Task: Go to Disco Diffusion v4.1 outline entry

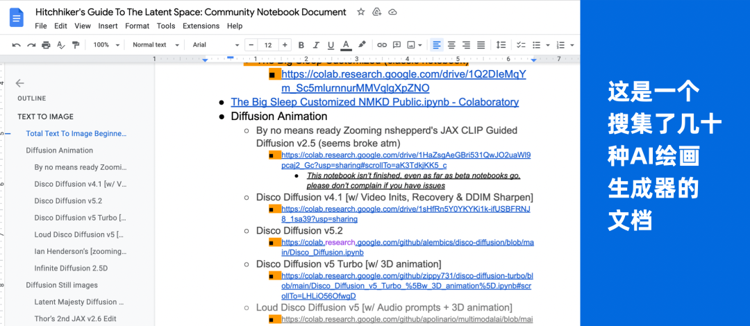Action: click(81, 184)
